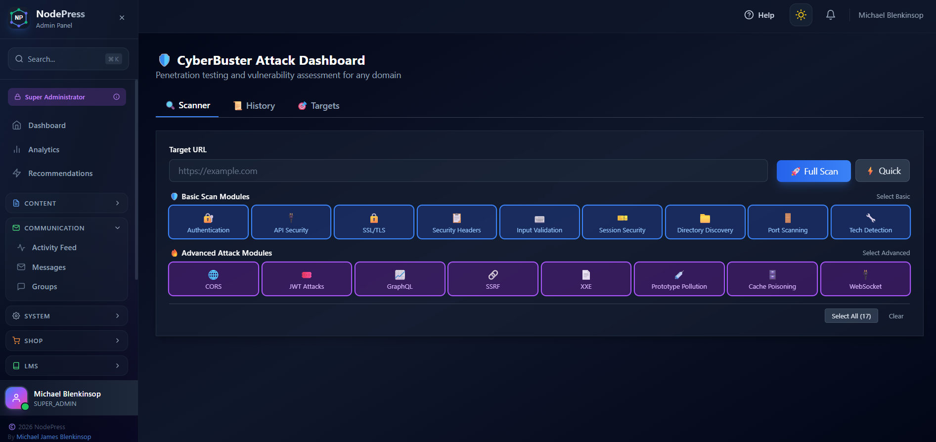This screenshot has width=936, height=442.
Task: Open the Help link
Action: (759, 15)
